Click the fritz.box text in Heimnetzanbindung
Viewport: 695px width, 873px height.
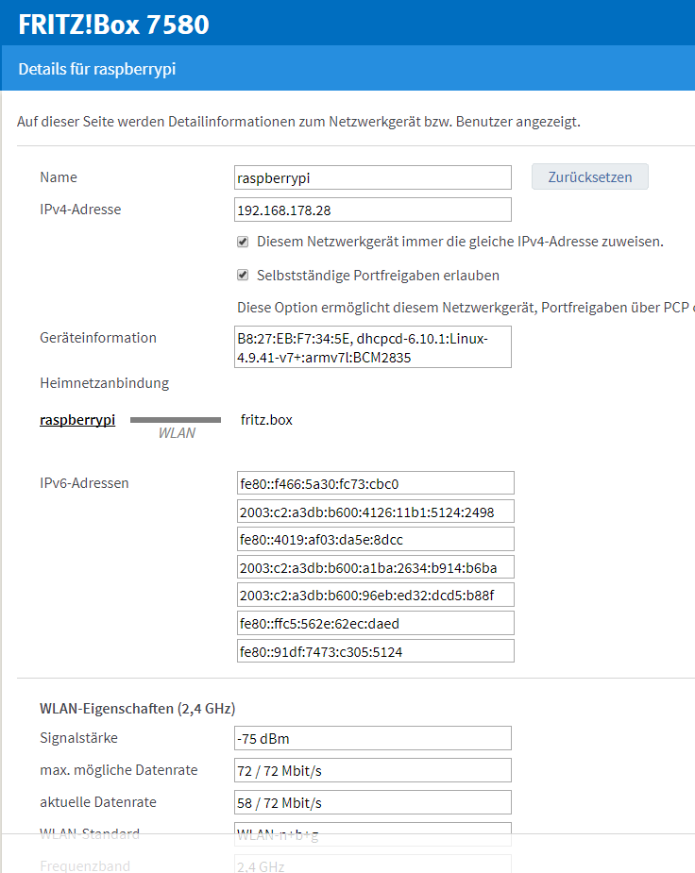pyautogui.click(x=266, y=420)
